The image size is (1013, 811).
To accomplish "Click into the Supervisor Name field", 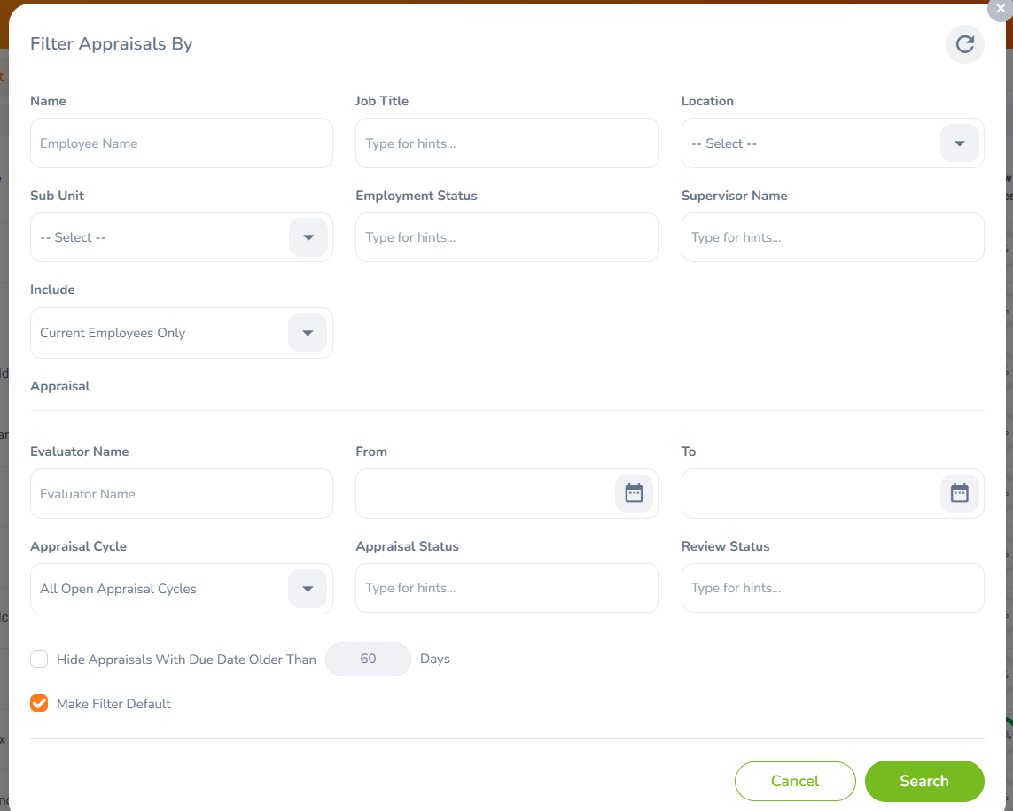I will (831, 237).
